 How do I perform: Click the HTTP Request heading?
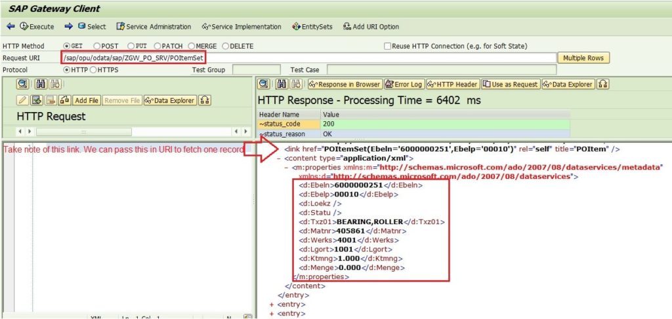click(x=51, y=117)
